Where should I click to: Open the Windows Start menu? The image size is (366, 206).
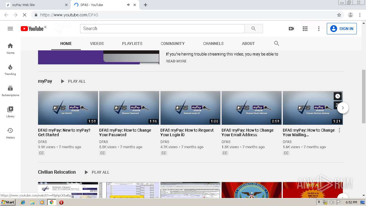coord(8,202)
